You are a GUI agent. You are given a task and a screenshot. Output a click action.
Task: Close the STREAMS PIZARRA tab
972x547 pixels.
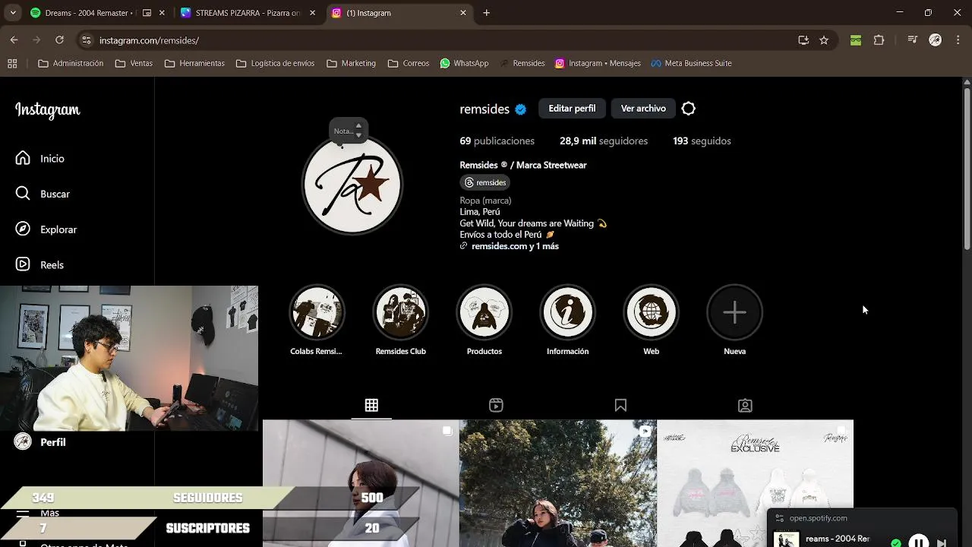tap(312, 13)
